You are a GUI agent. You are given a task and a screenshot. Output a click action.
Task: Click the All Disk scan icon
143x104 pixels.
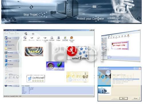pos(25,38)
